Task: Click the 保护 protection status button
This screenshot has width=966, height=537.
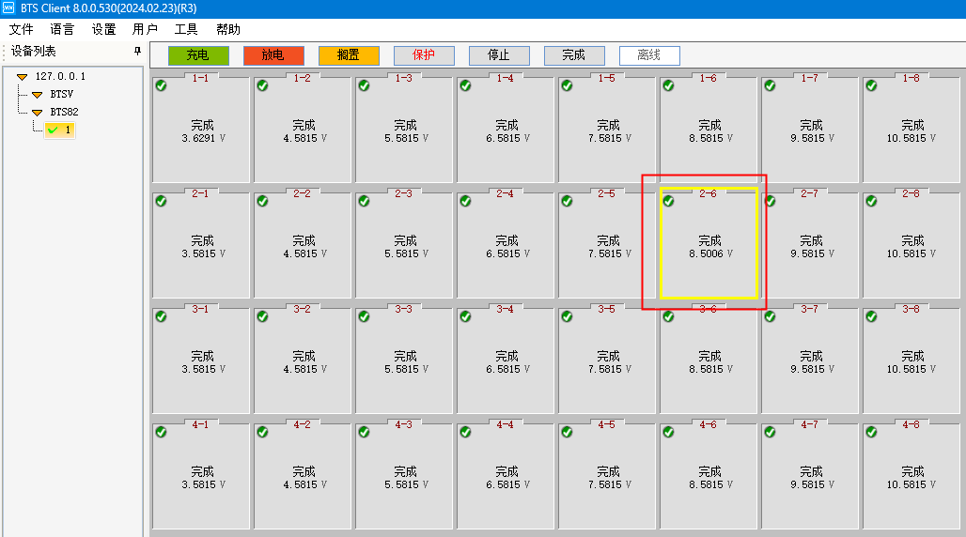Action: pos(424,55)
